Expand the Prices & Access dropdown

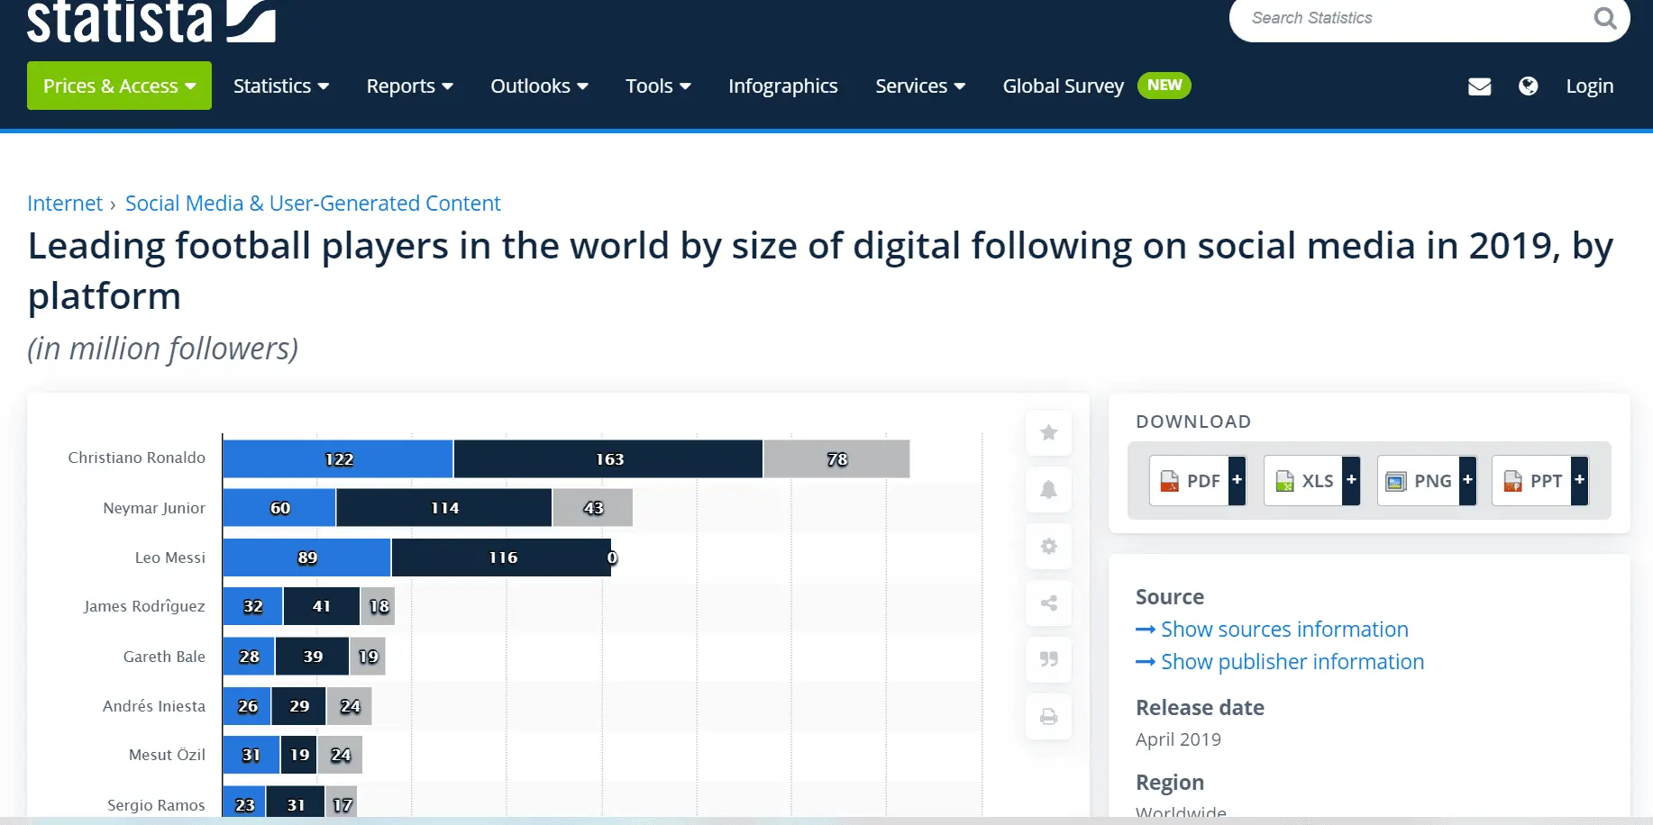click(x=119, y=86)
